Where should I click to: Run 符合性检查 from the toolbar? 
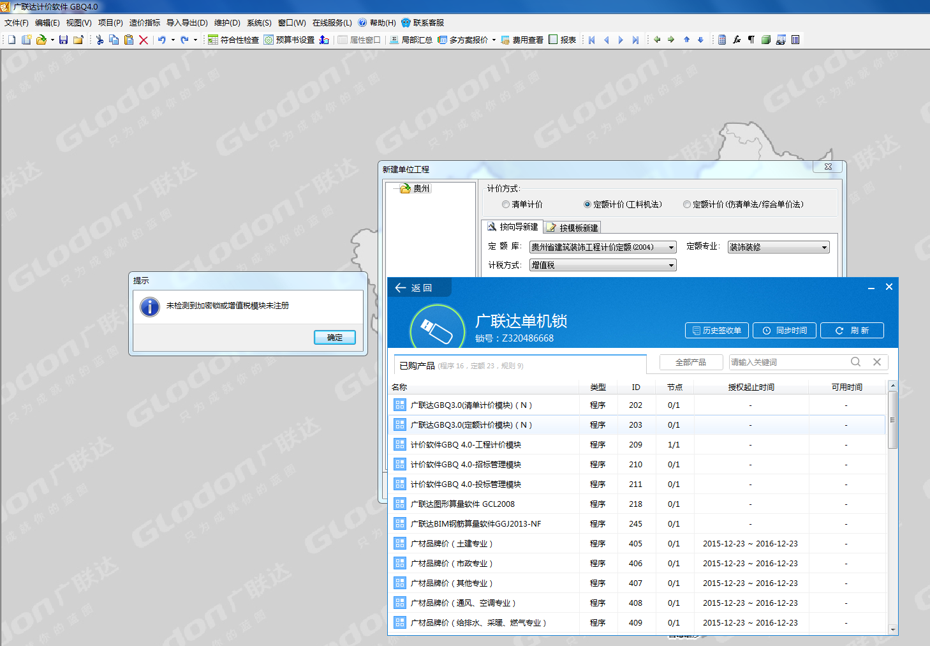tap(233, 40)
